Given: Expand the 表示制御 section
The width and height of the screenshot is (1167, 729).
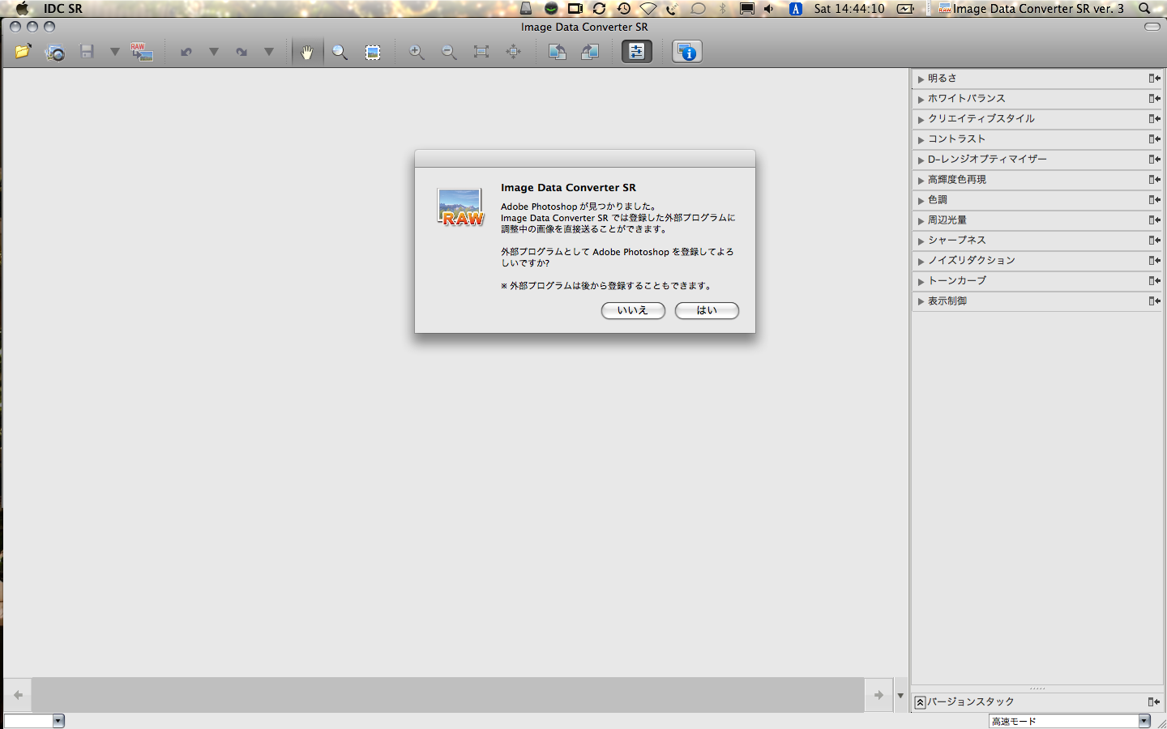Looking at the screenshot, I should click(x=921, y=301).
